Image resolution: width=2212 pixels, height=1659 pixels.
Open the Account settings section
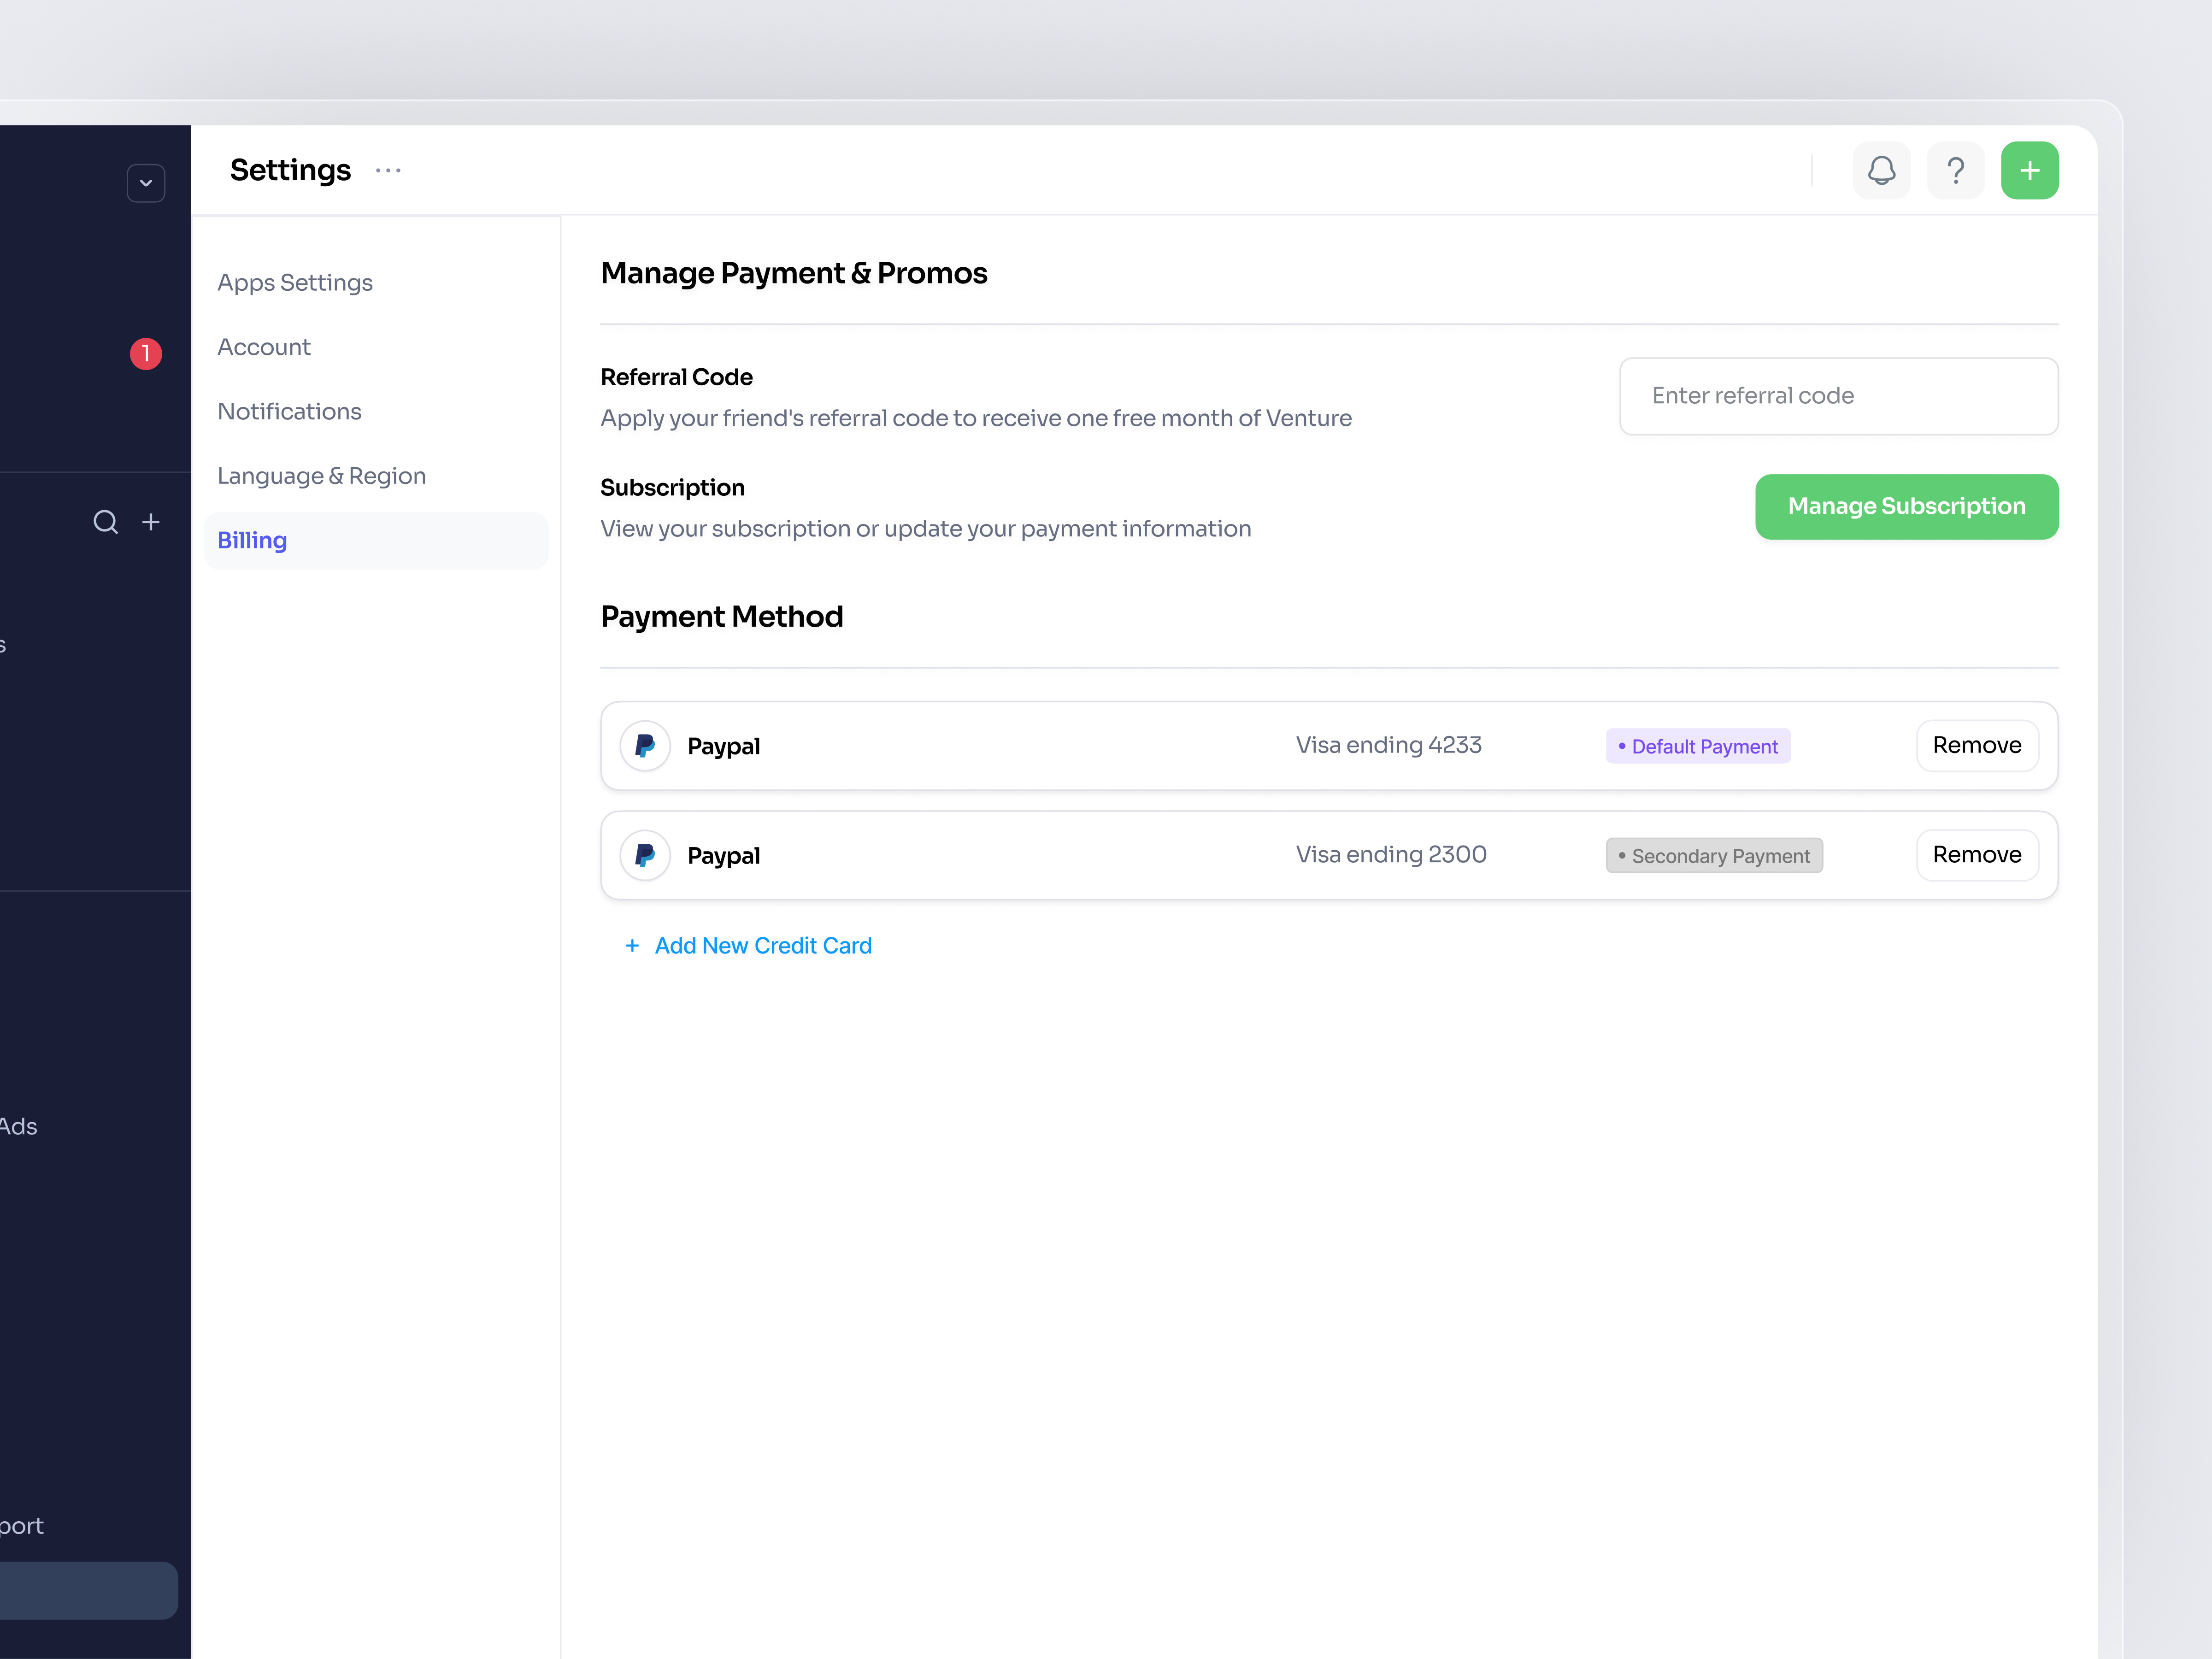coord(264,346)
